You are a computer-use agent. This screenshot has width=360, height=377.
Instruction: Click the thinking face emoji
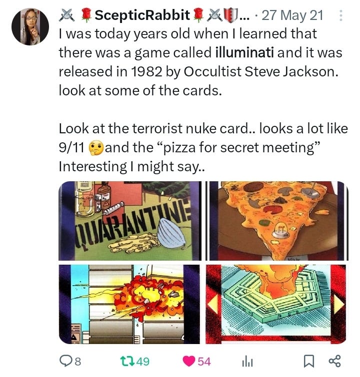tap(96, 148)
